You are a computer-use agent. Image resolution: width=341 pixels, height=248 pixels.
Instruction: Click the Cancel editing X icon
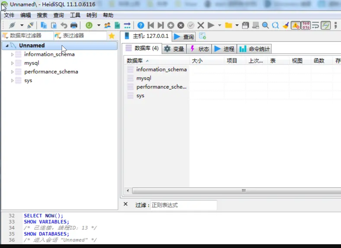201,25
